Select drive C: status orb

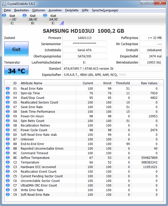(x=4, y=15)
